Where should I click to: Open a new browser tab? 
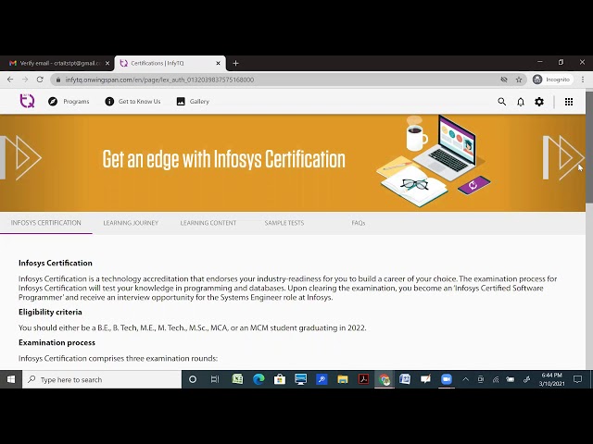pos(235,64)
